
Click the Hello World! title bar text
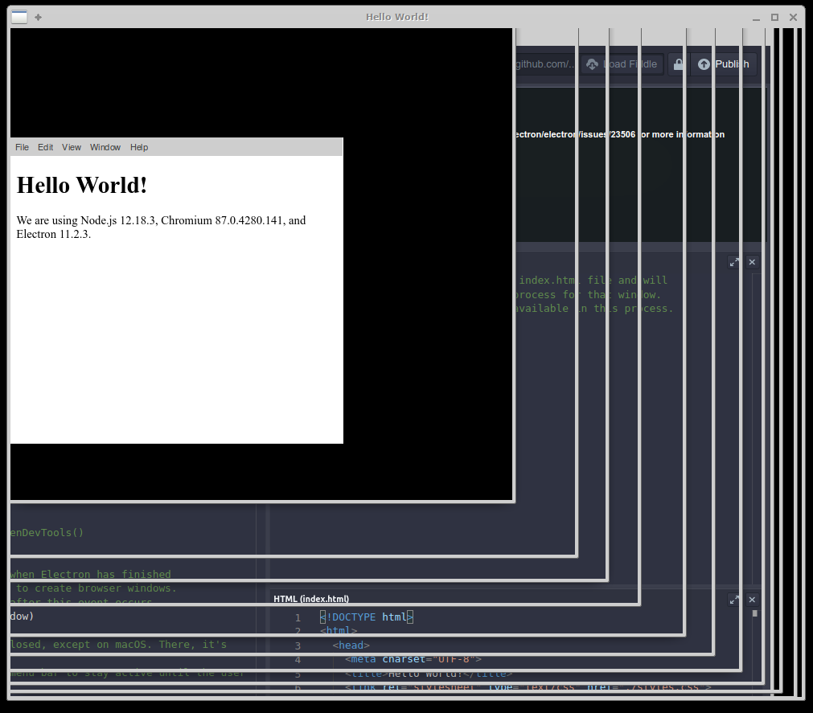(x=397, y=17)
